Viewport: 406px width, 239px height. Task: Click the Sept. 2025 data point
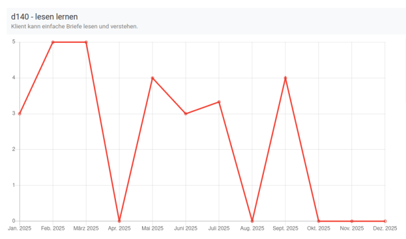(x=285, y=78)
